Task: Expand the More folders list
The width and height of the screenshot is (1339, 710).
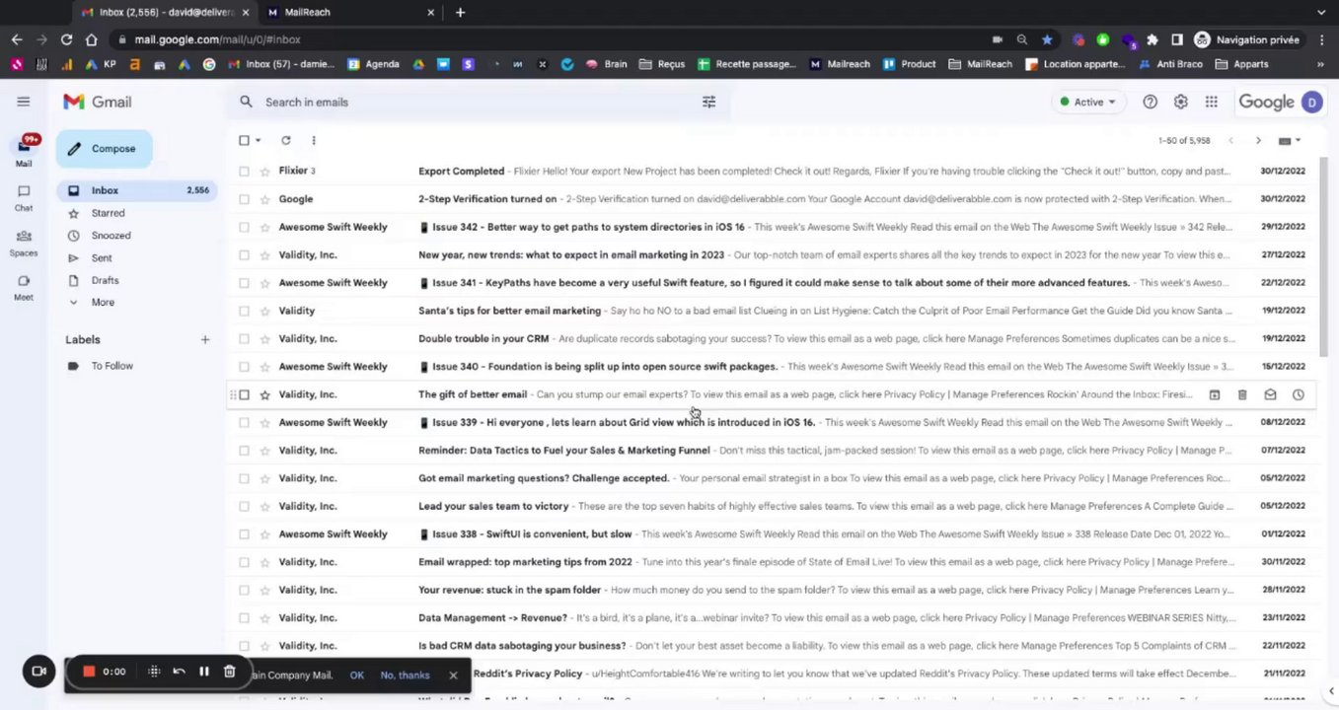Action: [103, 303]
